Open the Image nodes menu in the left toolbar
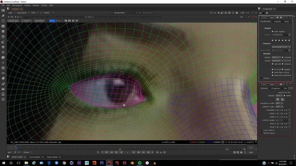Screen dimensions: 296x166 tap(3, 11)
